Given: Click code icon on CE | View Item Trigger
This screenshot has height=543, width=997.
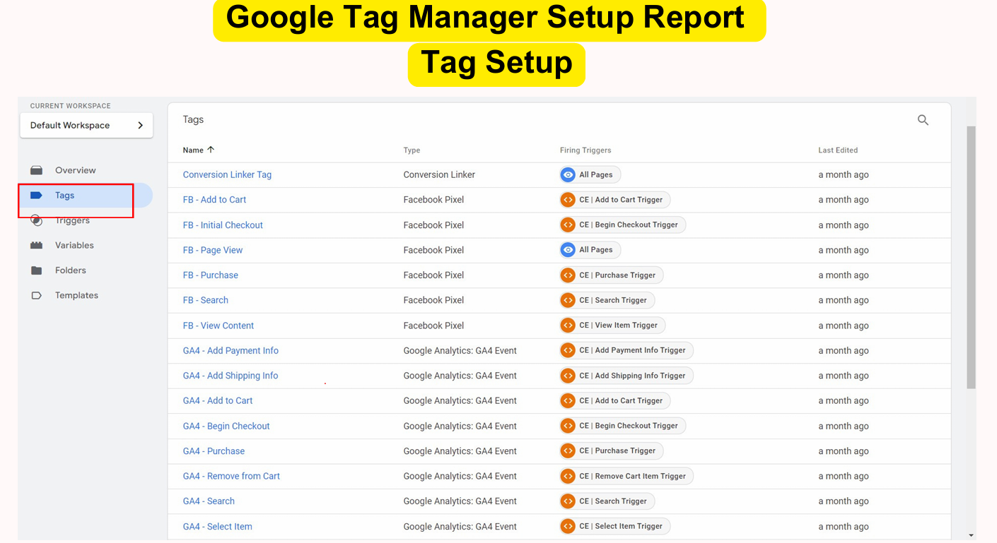Looking at the screenshot, I should tap(568, 325).
